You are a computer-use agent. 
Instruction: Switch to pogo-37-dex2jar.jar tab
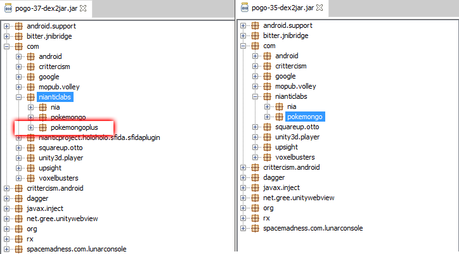point(38,9)
